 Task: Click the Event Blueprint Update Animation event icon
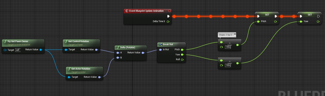[127, 11]
